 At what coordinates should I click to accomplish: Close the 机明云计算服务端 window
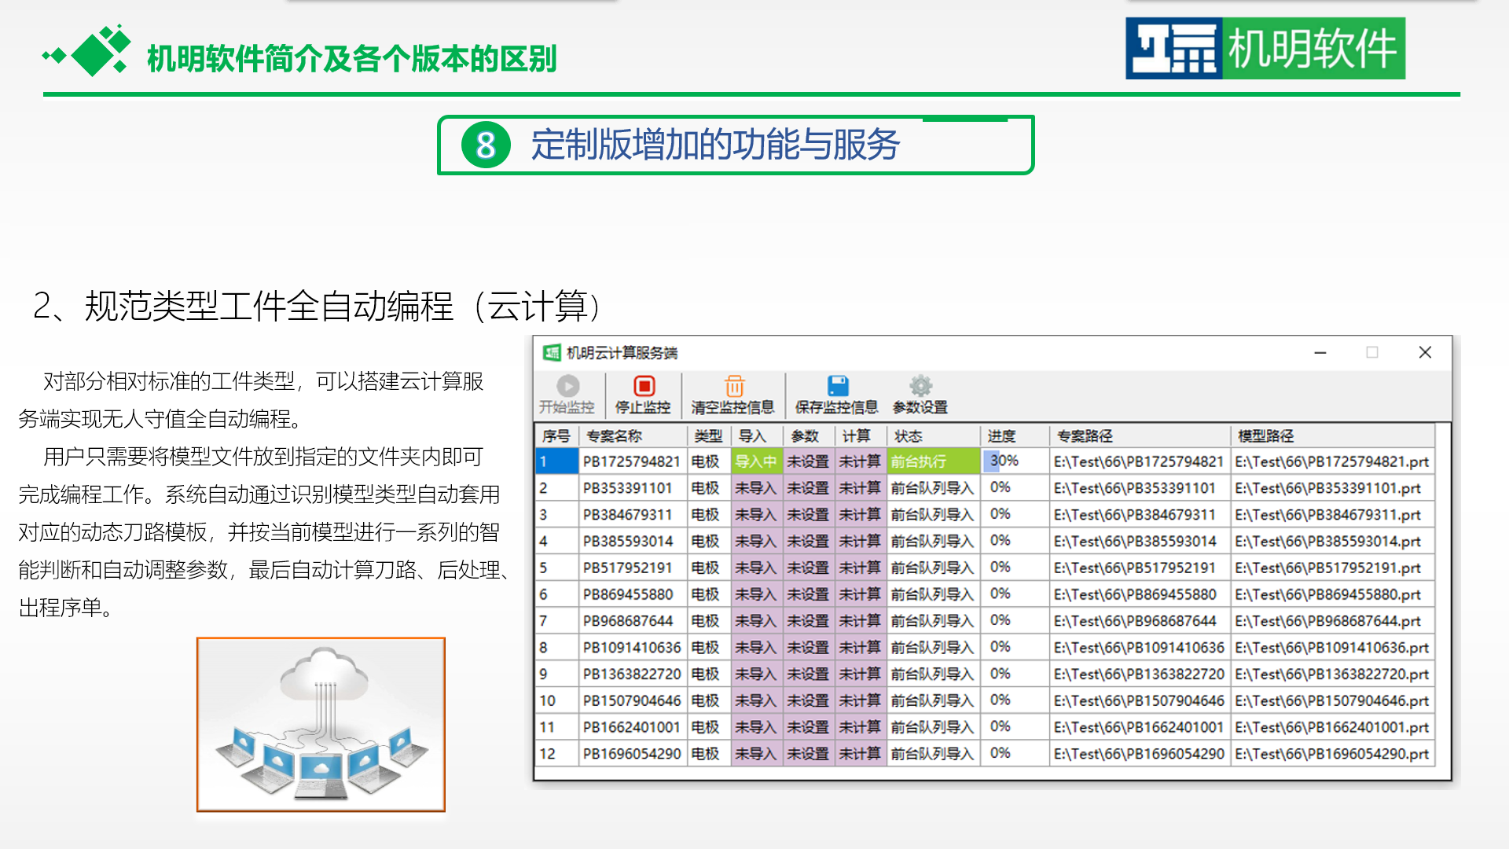pos(1425,352)
